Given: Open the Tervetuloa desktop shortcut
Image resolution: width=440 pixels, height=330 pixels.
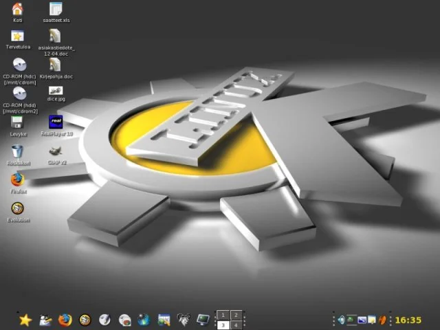Looking at the screenshot, I should pyautogui.click(x=18, y=36).
